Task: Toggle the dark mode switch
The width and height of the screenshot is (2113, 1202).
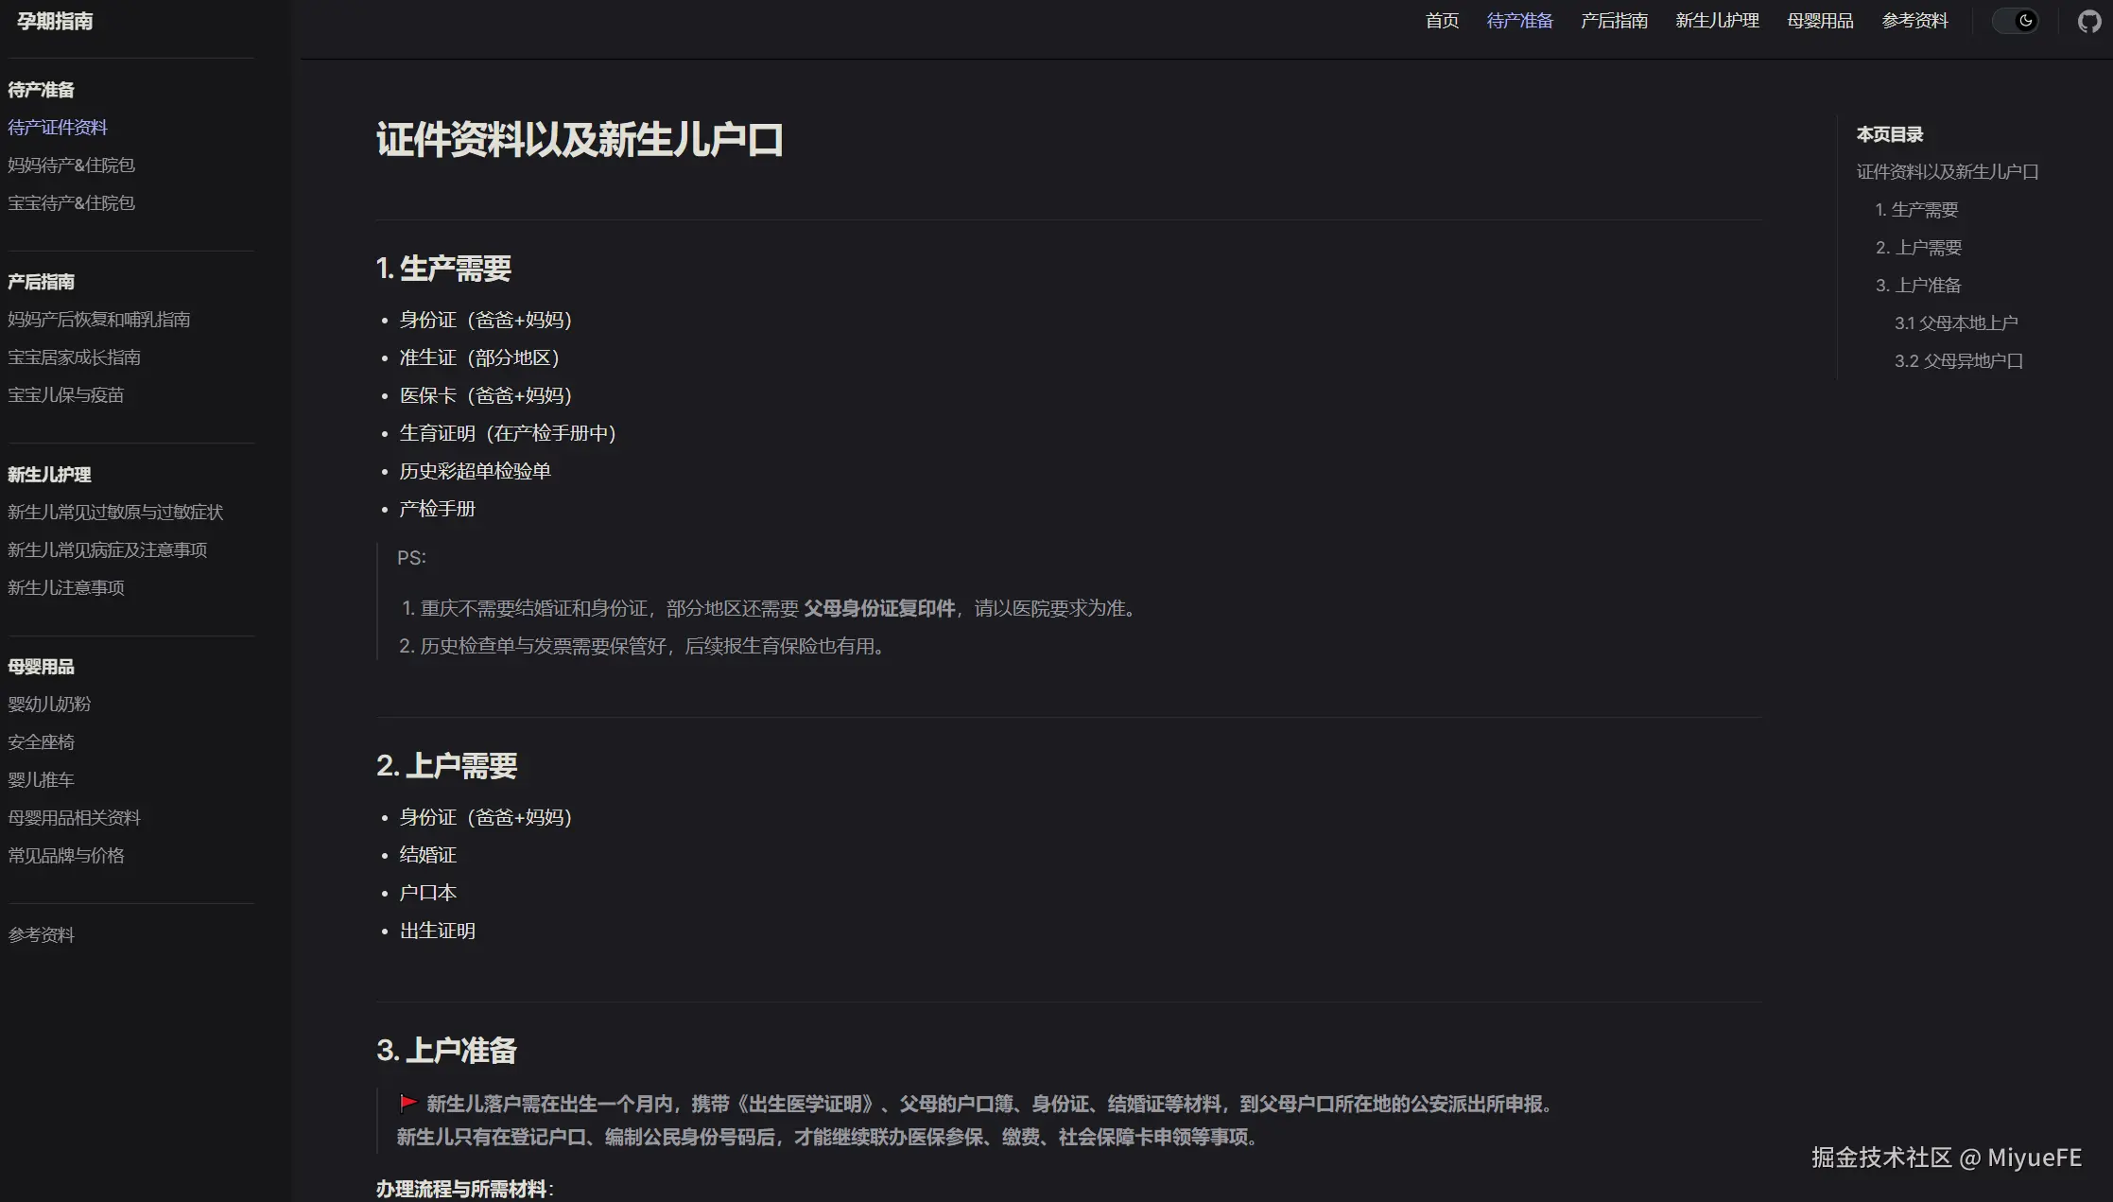Action: click(2016, 20)
